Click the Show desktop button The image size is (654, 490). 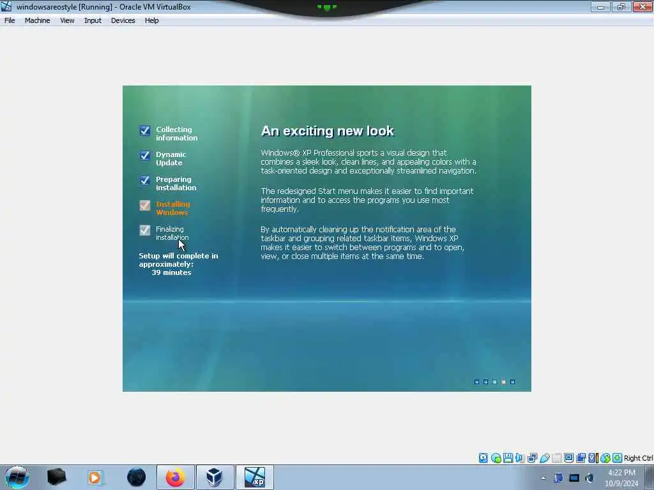tap(650, 477)
